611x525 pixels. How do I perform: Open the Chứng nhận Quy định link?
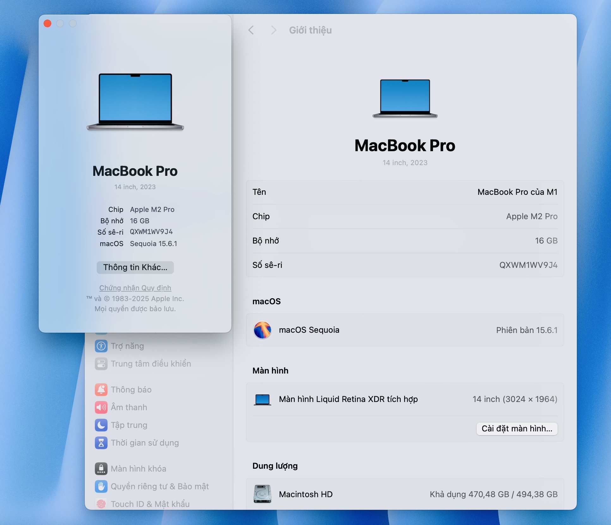click(135, 288)
